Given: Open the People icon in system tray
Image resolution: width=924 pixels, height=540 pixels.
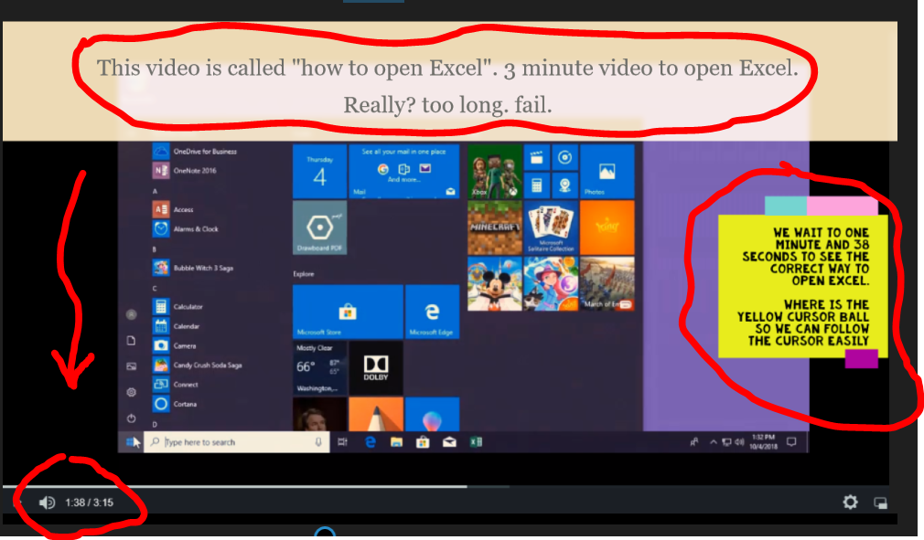Looking at the screenshot, I should click(694, 442).
